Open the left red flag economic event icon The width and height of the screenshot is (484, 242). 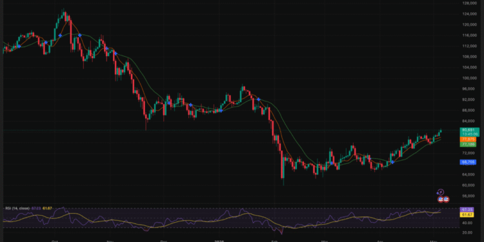click(x=441, y=199)
